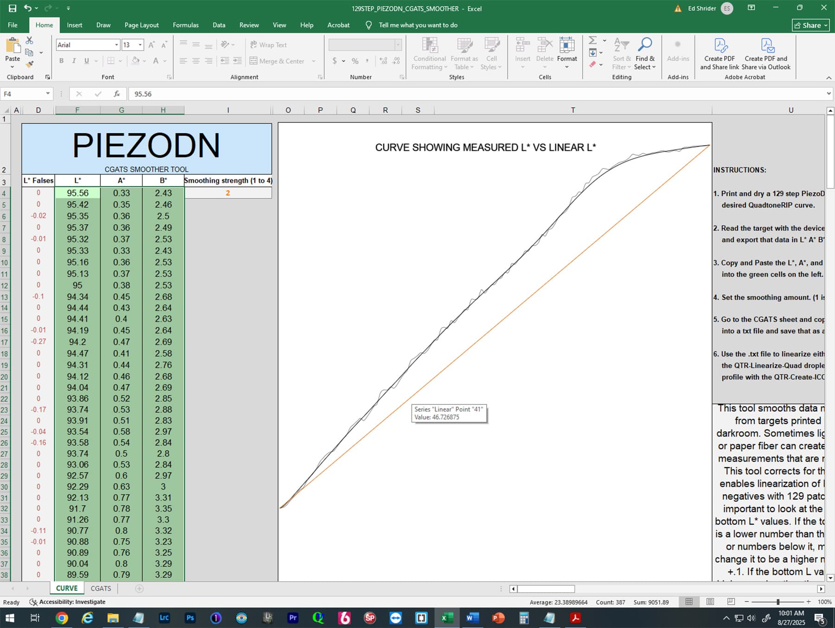Undo the last action in the title bar

coord(28,8)
